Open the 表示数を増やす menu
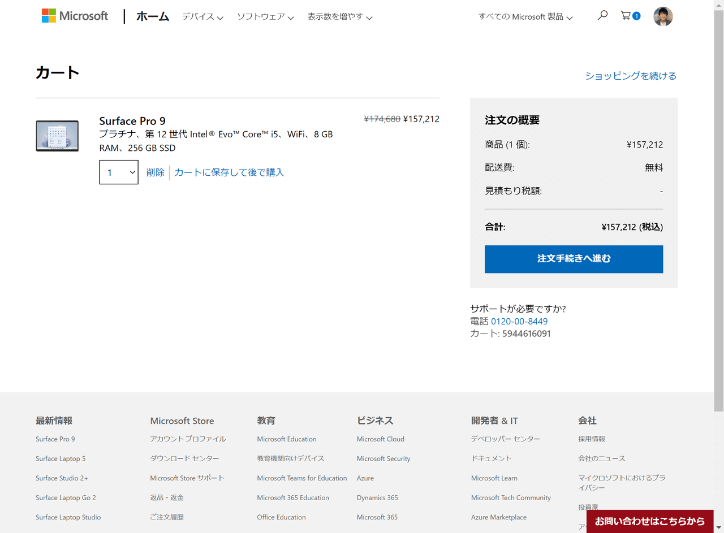Image resolution: width=724 pixels, height=533 pixels. click(x=339, y=17)
